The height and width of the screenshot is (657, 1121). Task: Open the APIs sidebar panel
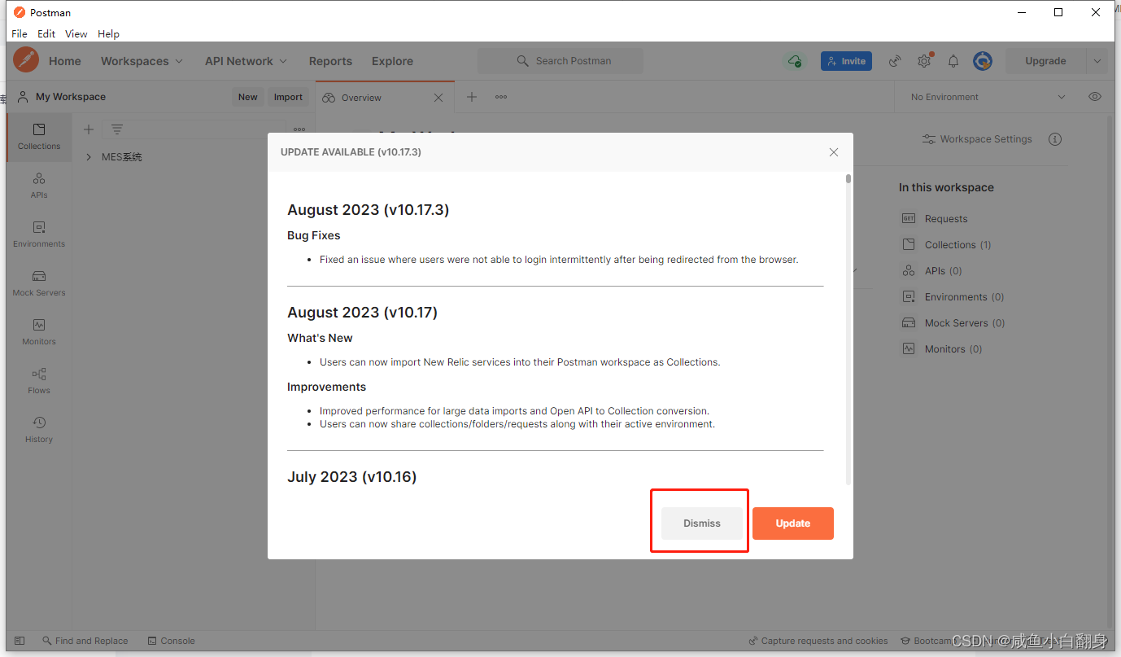(x=39, y=186)
